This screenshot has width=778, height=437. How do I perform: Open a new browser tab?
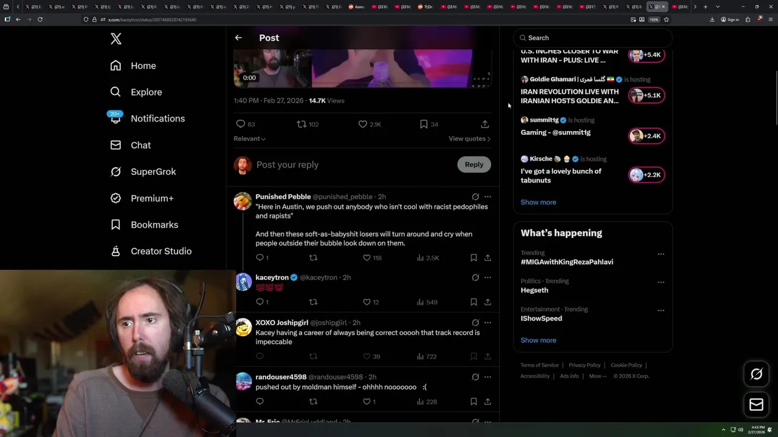point(705,7)
